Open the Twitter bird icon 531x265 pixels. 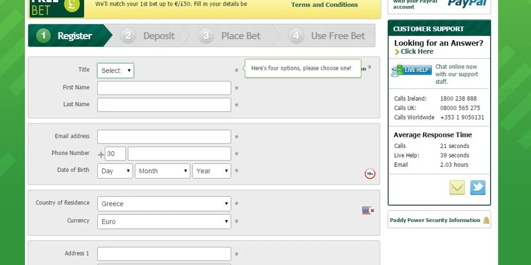[x=477, y=188]
